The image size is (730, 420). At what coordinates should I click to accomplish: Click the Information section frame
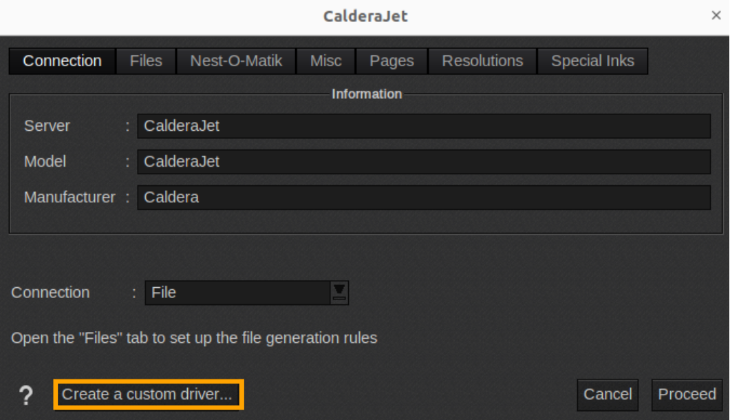pos(367,94)
